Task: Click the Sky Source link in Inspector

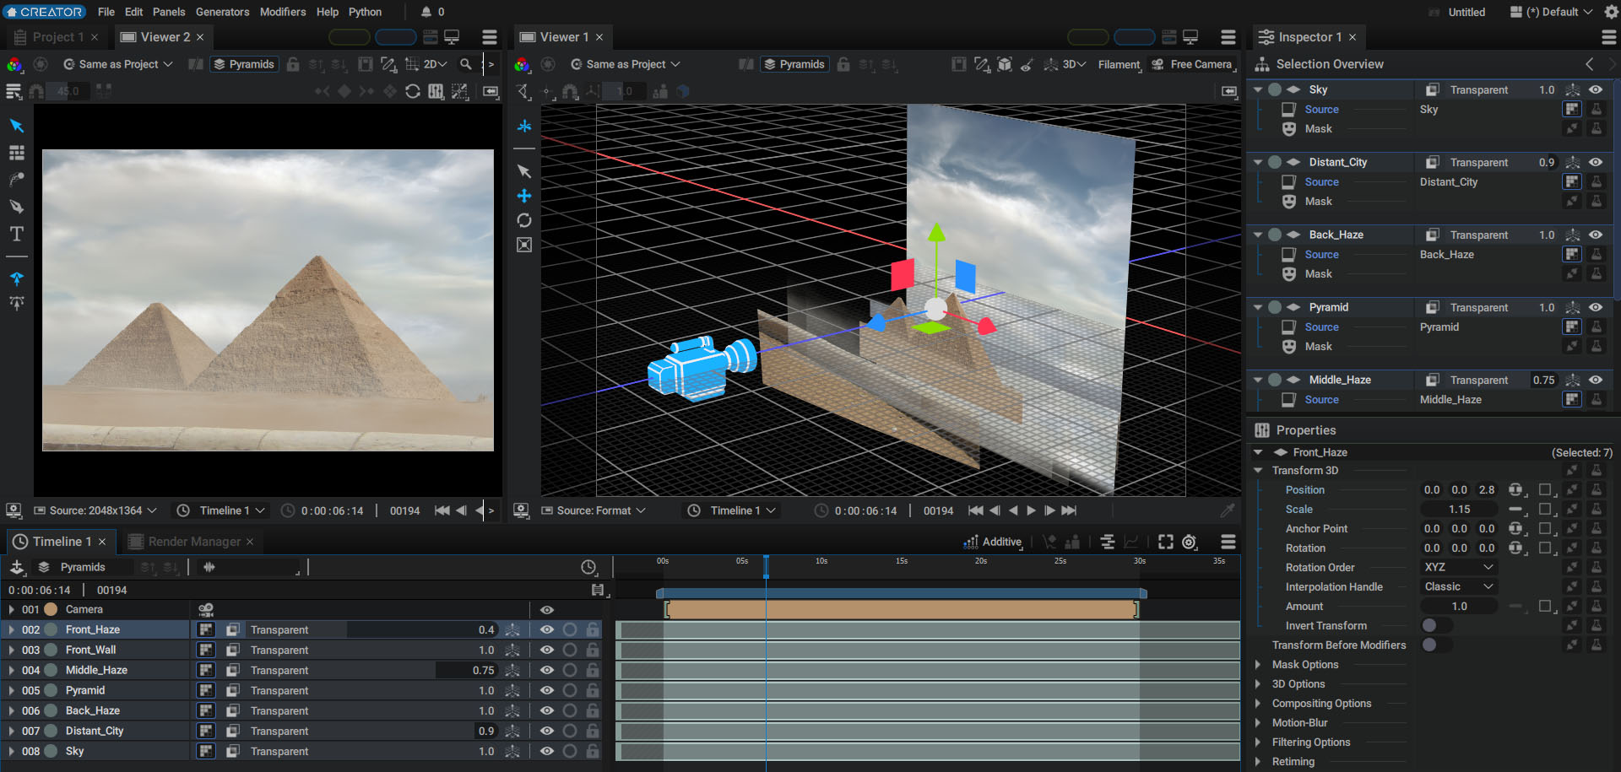Action: [1321, 110]
